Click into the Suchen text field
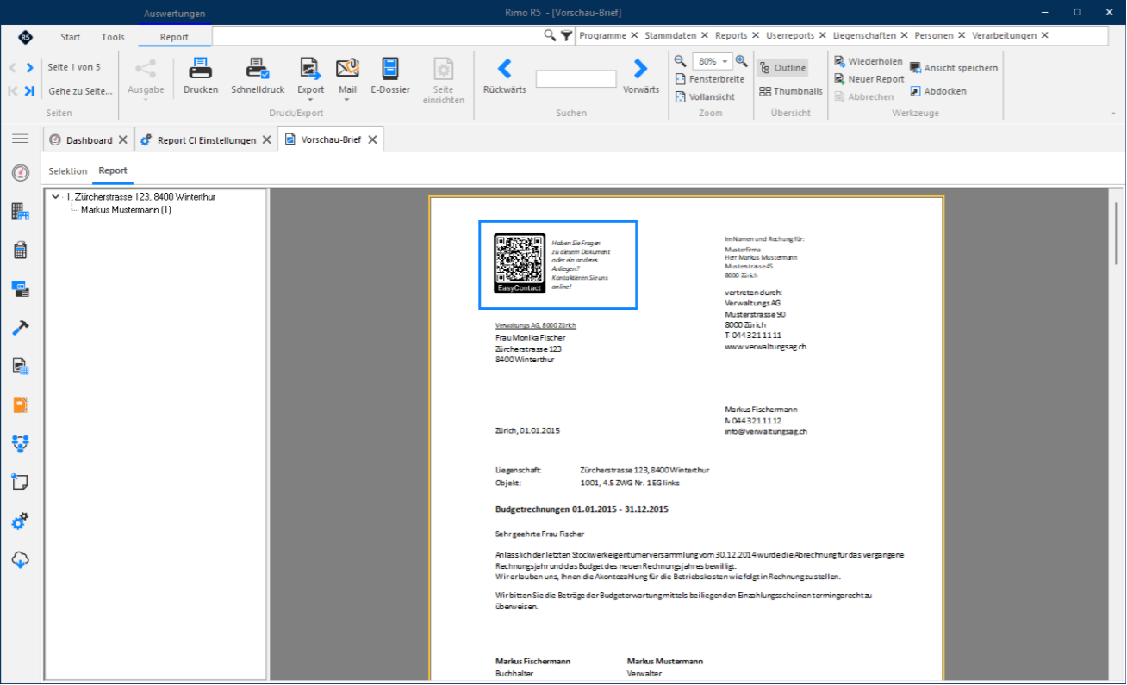Image resolution: width=1127 pixels, height=685 pixels. click(576, 79)
